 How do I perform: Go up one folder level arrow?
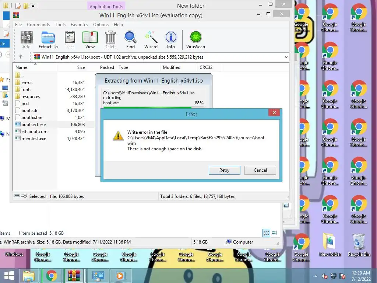point(21,57)
